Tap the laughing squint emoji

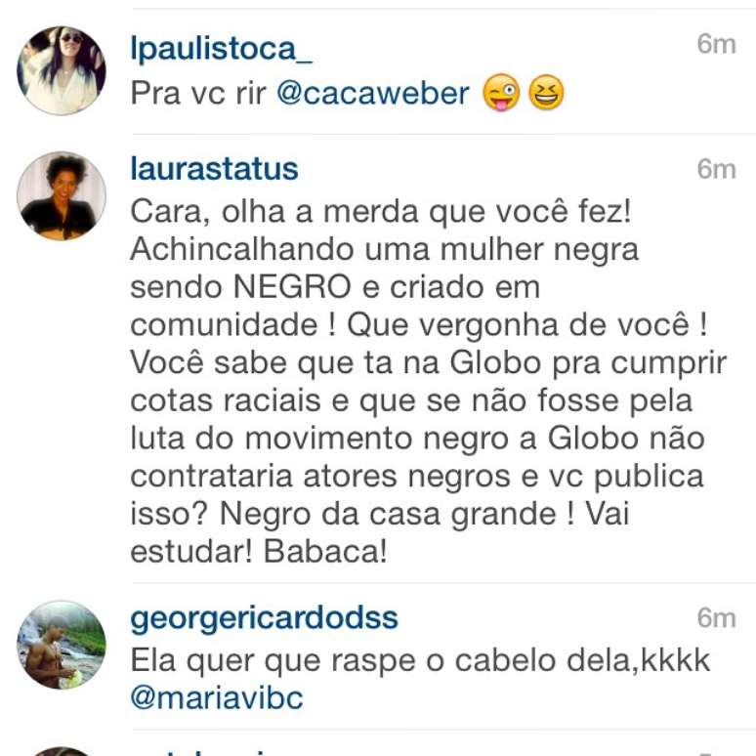[546, 92]
